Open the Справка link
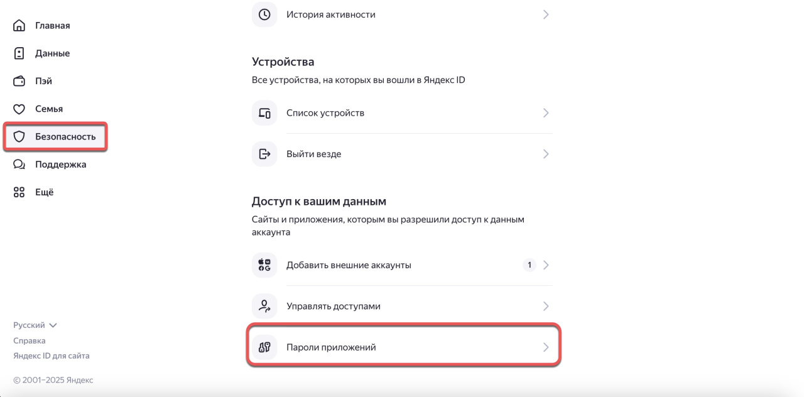The width and height of the screenshot is (804, 397). pos(30,340)
